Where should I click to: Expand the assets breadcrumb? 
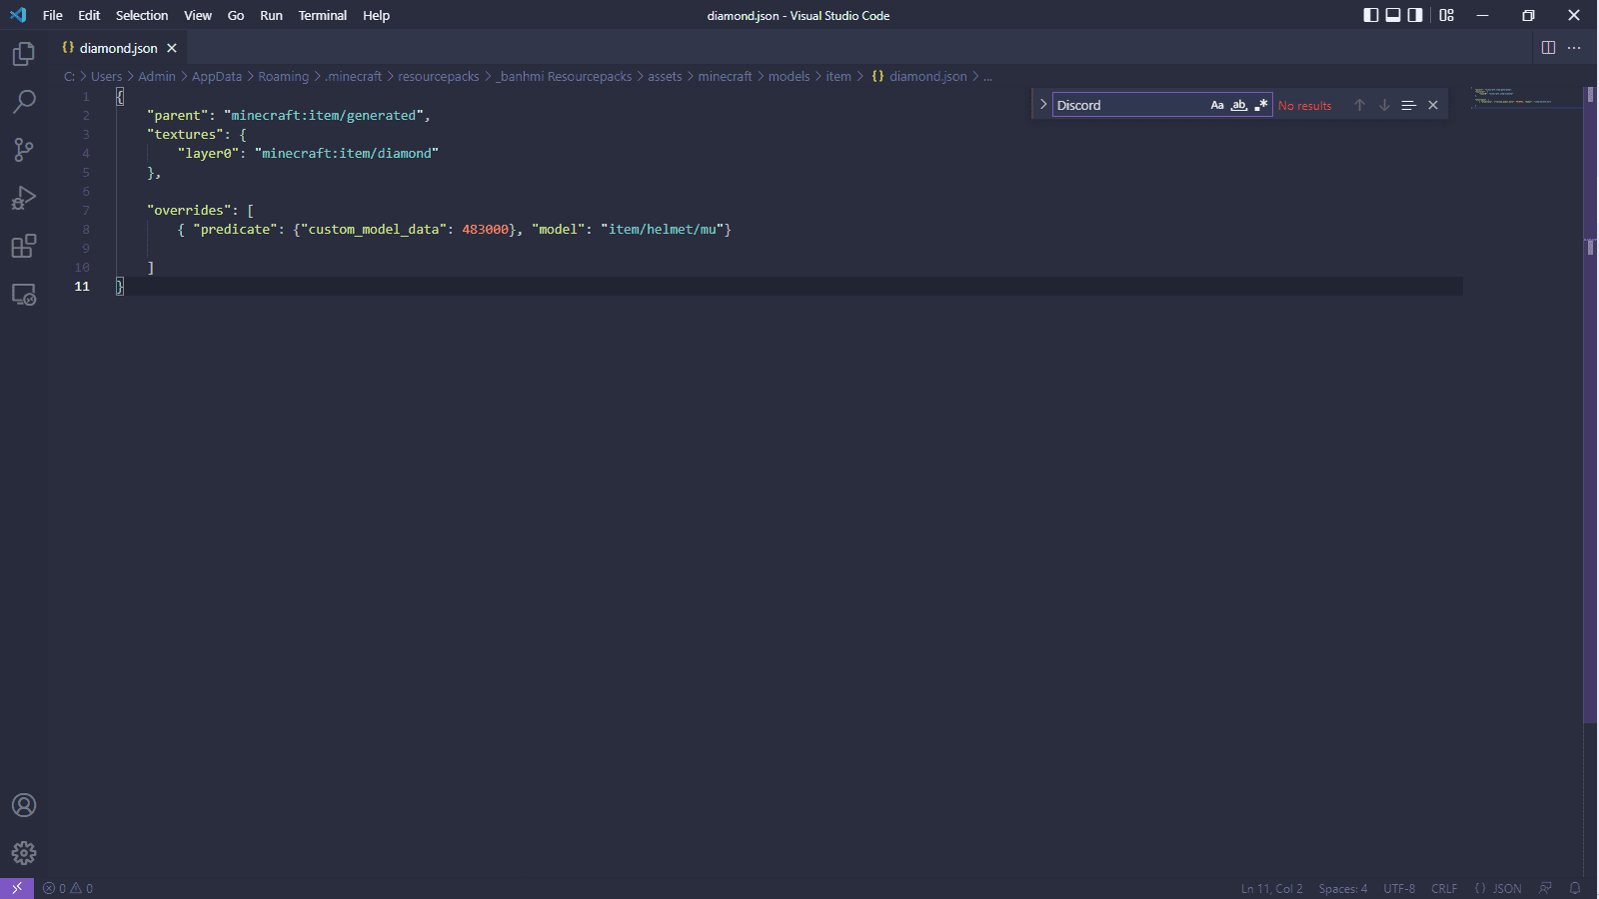pos(665,76)
